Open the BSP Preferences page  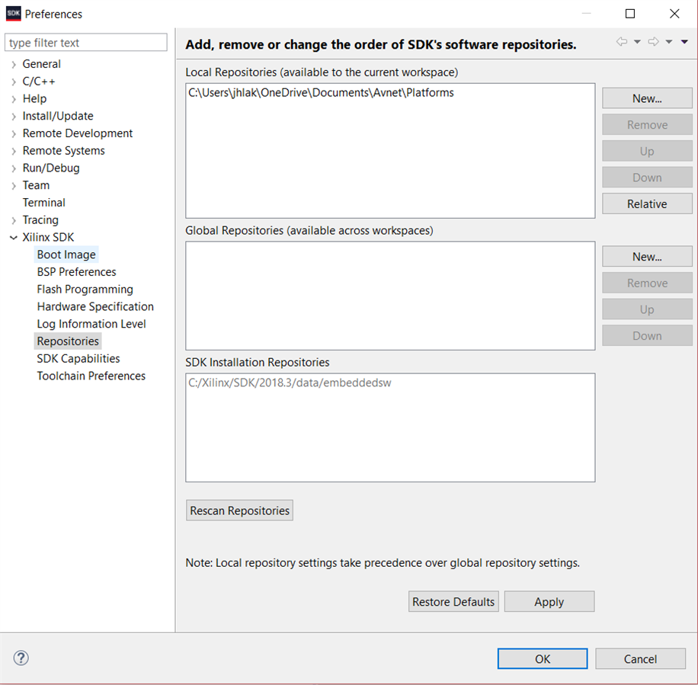(x=76, y=272)
